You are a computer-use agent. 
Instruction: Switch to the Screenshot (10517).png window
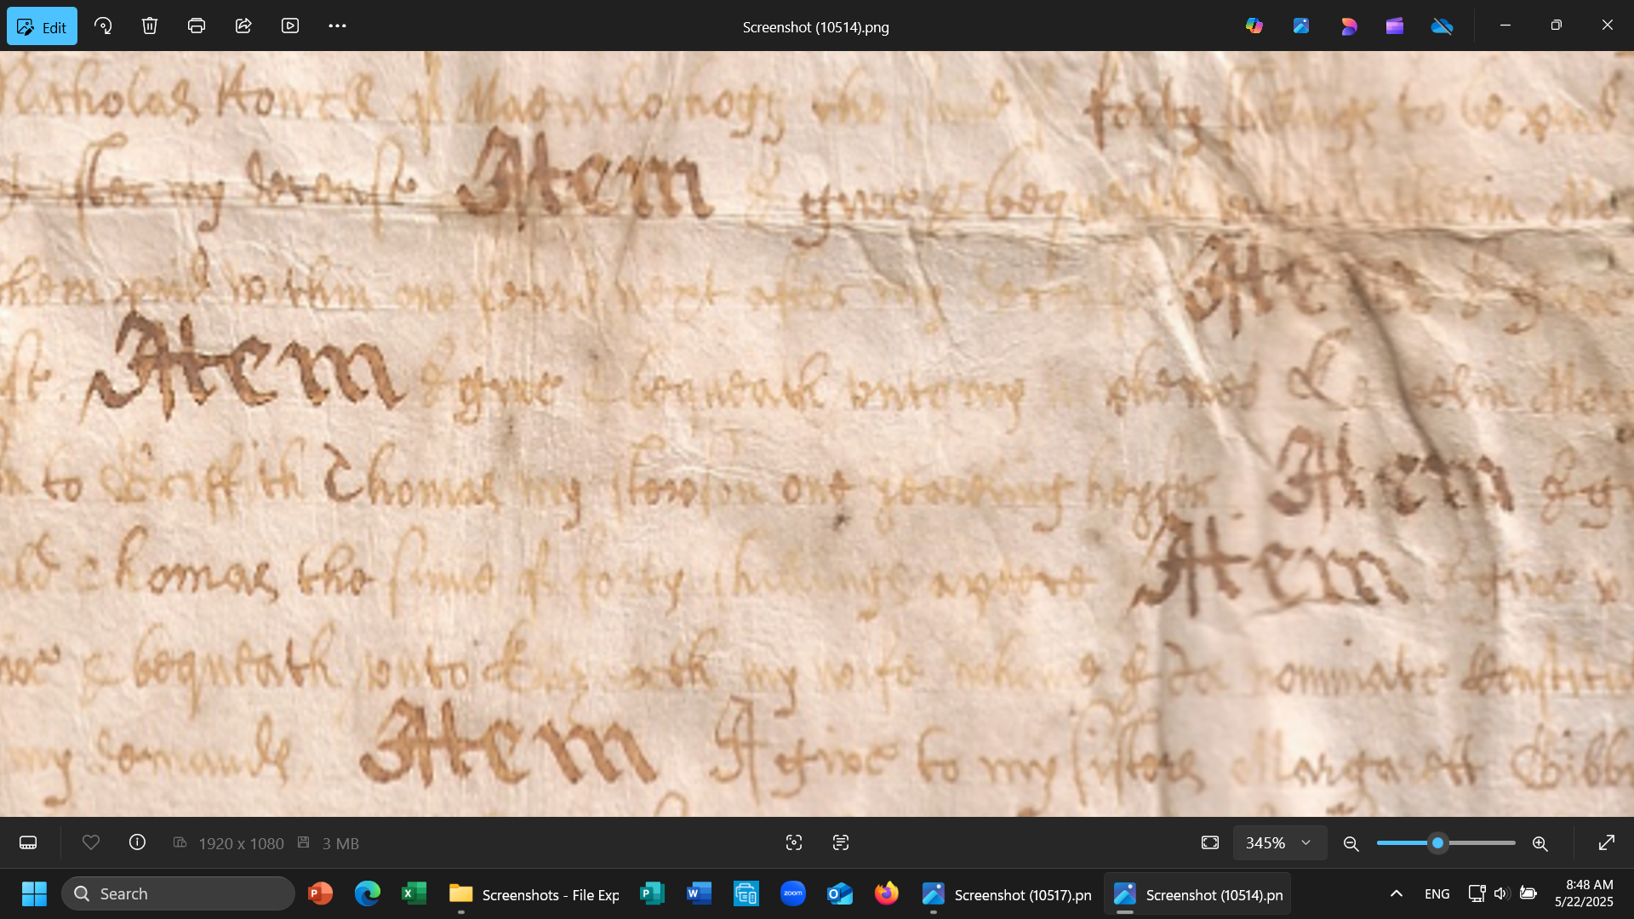(1004, 893)
